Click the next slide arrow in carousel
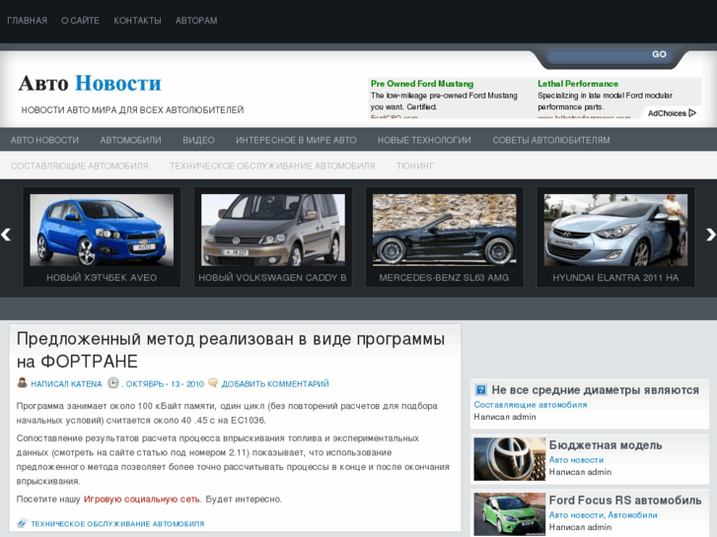The image size is (717, 537). [x=711, y=235]
